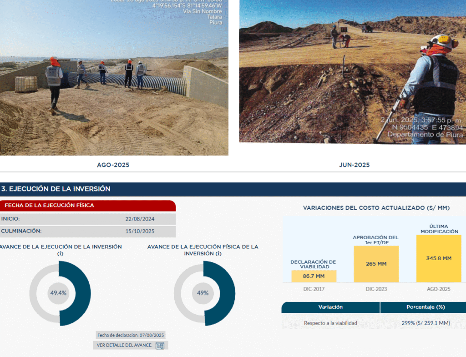Click the Variación column header
Viewport: 466px width, 357px height.
click(330, 307)
